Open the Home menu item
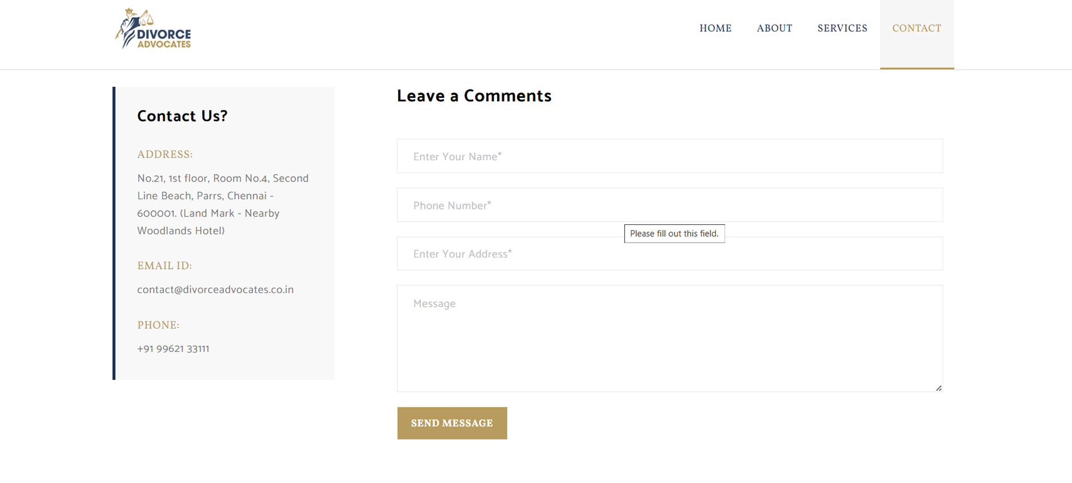This screenshot has height=483, width=1072. [x=715, y=28]
